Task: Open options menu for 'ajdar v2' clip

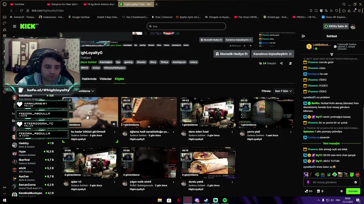Action: (x=115, y=182)
